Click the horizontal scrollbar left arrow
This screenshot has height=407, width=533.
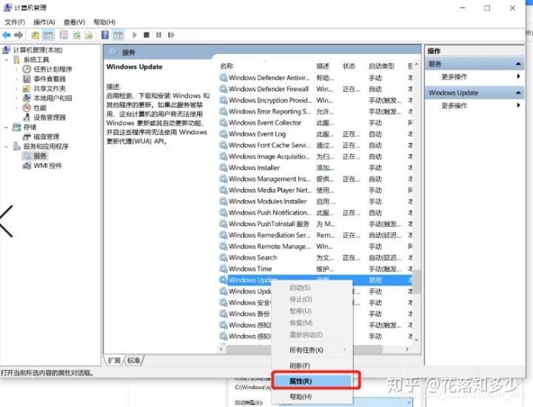click(x=221, y=349)
